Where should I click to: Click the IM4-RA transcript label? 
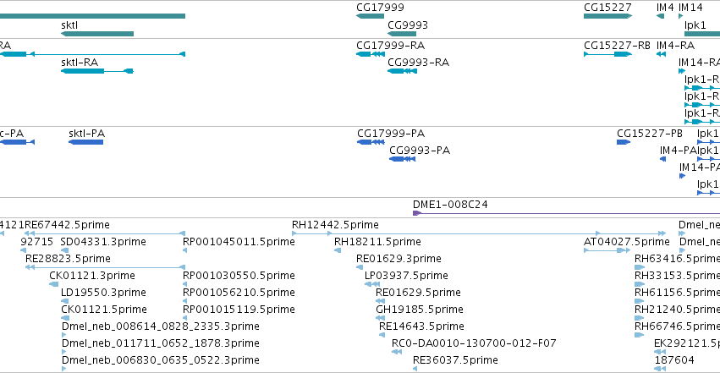click(x=675, y=46)
